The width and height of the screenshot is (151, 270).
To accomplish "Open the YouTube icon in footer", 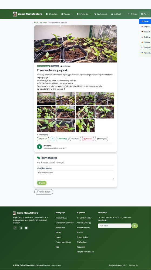I will point(26,228).
